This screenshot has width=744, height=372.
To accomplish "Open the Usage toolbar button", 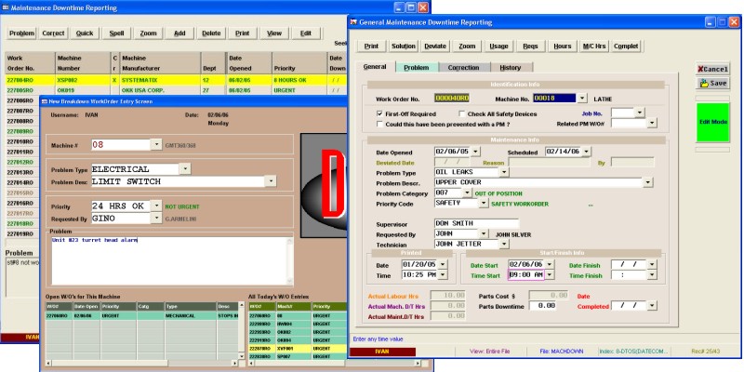I will 498,45.
